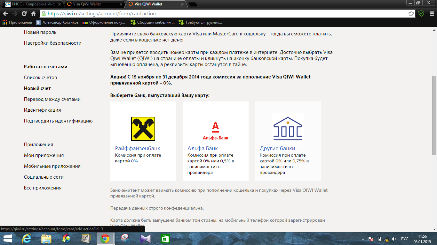Show hidden system tray icons

[363, 239]
